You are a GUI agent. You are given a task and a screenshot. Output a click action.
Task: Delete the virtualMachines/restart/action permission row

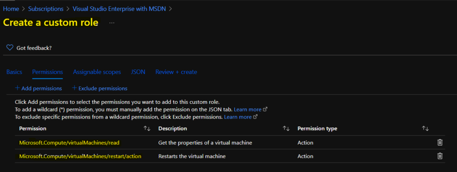440,156
